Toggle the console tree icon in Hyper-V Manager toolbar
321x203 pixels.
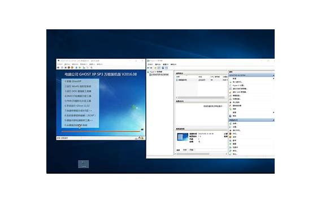[159, 68]
